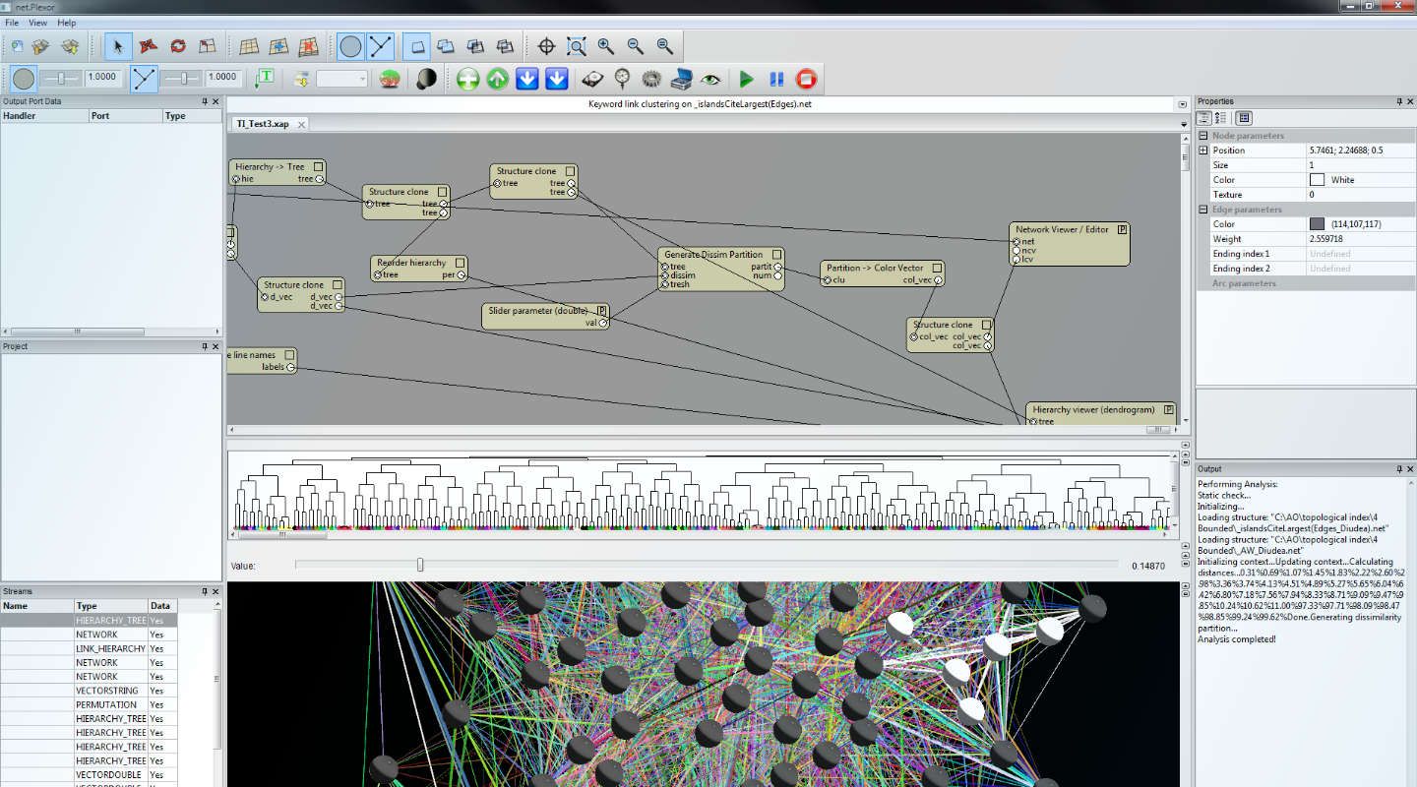
Task: Zoom in using the magnifier plus icon
Action: point(605,45)
